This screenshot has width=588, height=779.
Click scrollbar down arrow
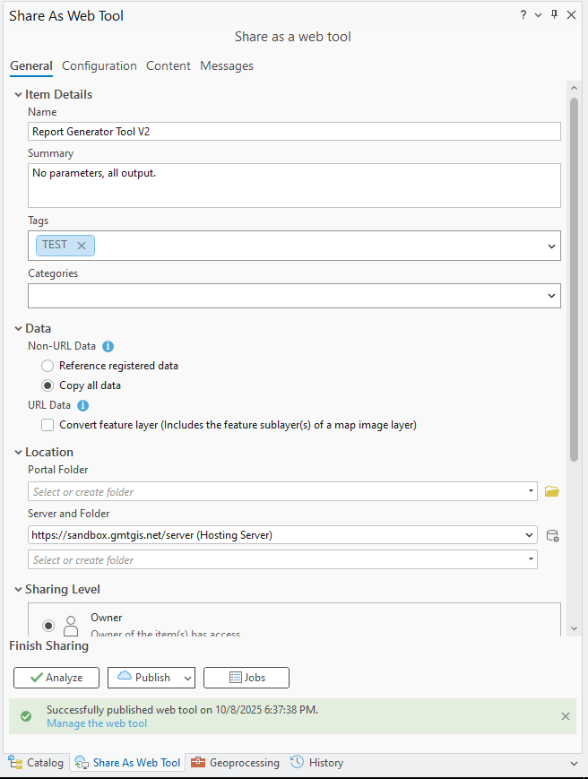(x=574, y=628)
